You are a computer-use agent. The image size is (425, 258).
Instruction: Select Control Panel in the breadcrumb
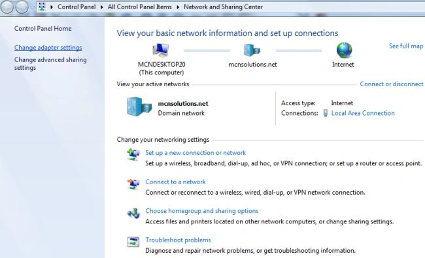coord(76,7)
